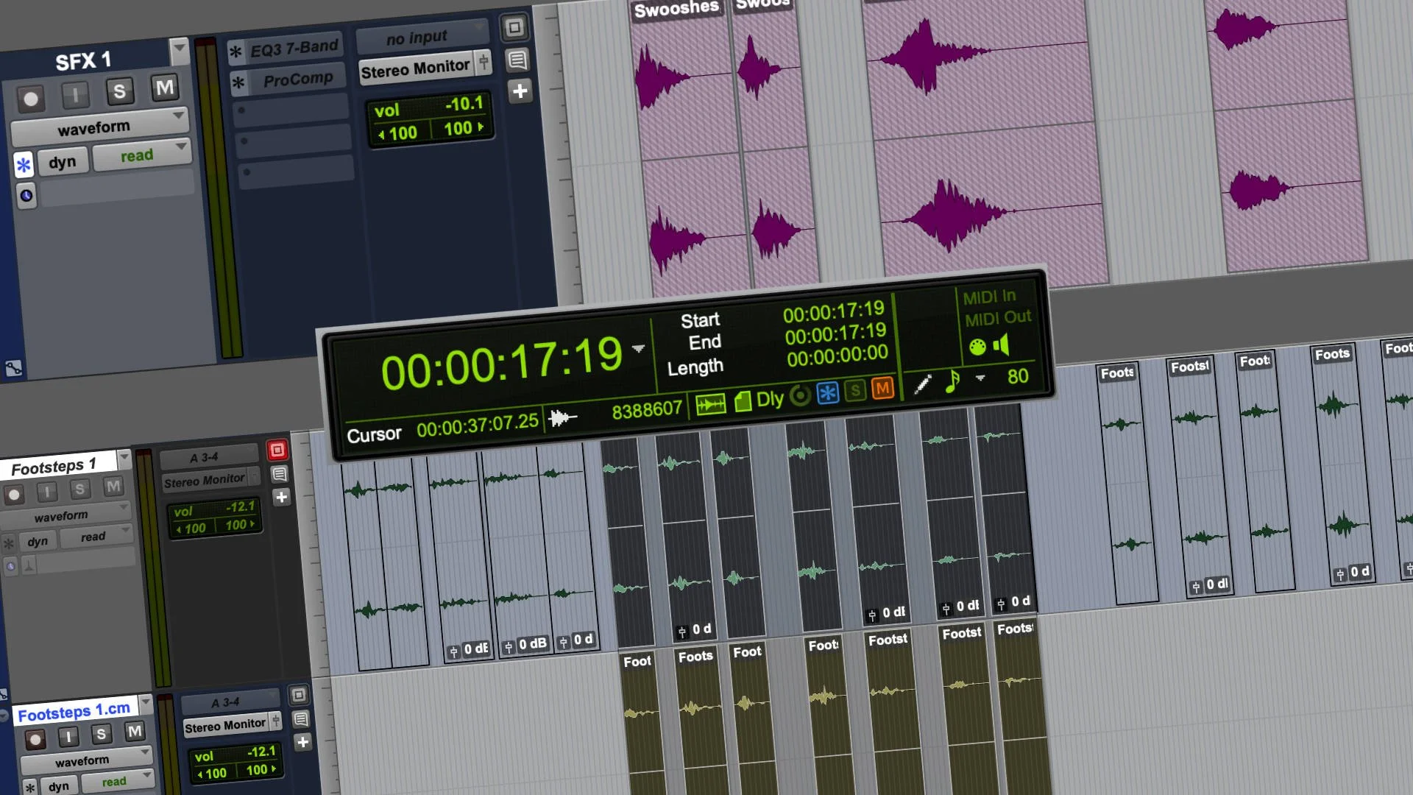Viewport: 1413px width, 795px height.
Task: Click the green S solo indicator
Action: pos(855,391)
